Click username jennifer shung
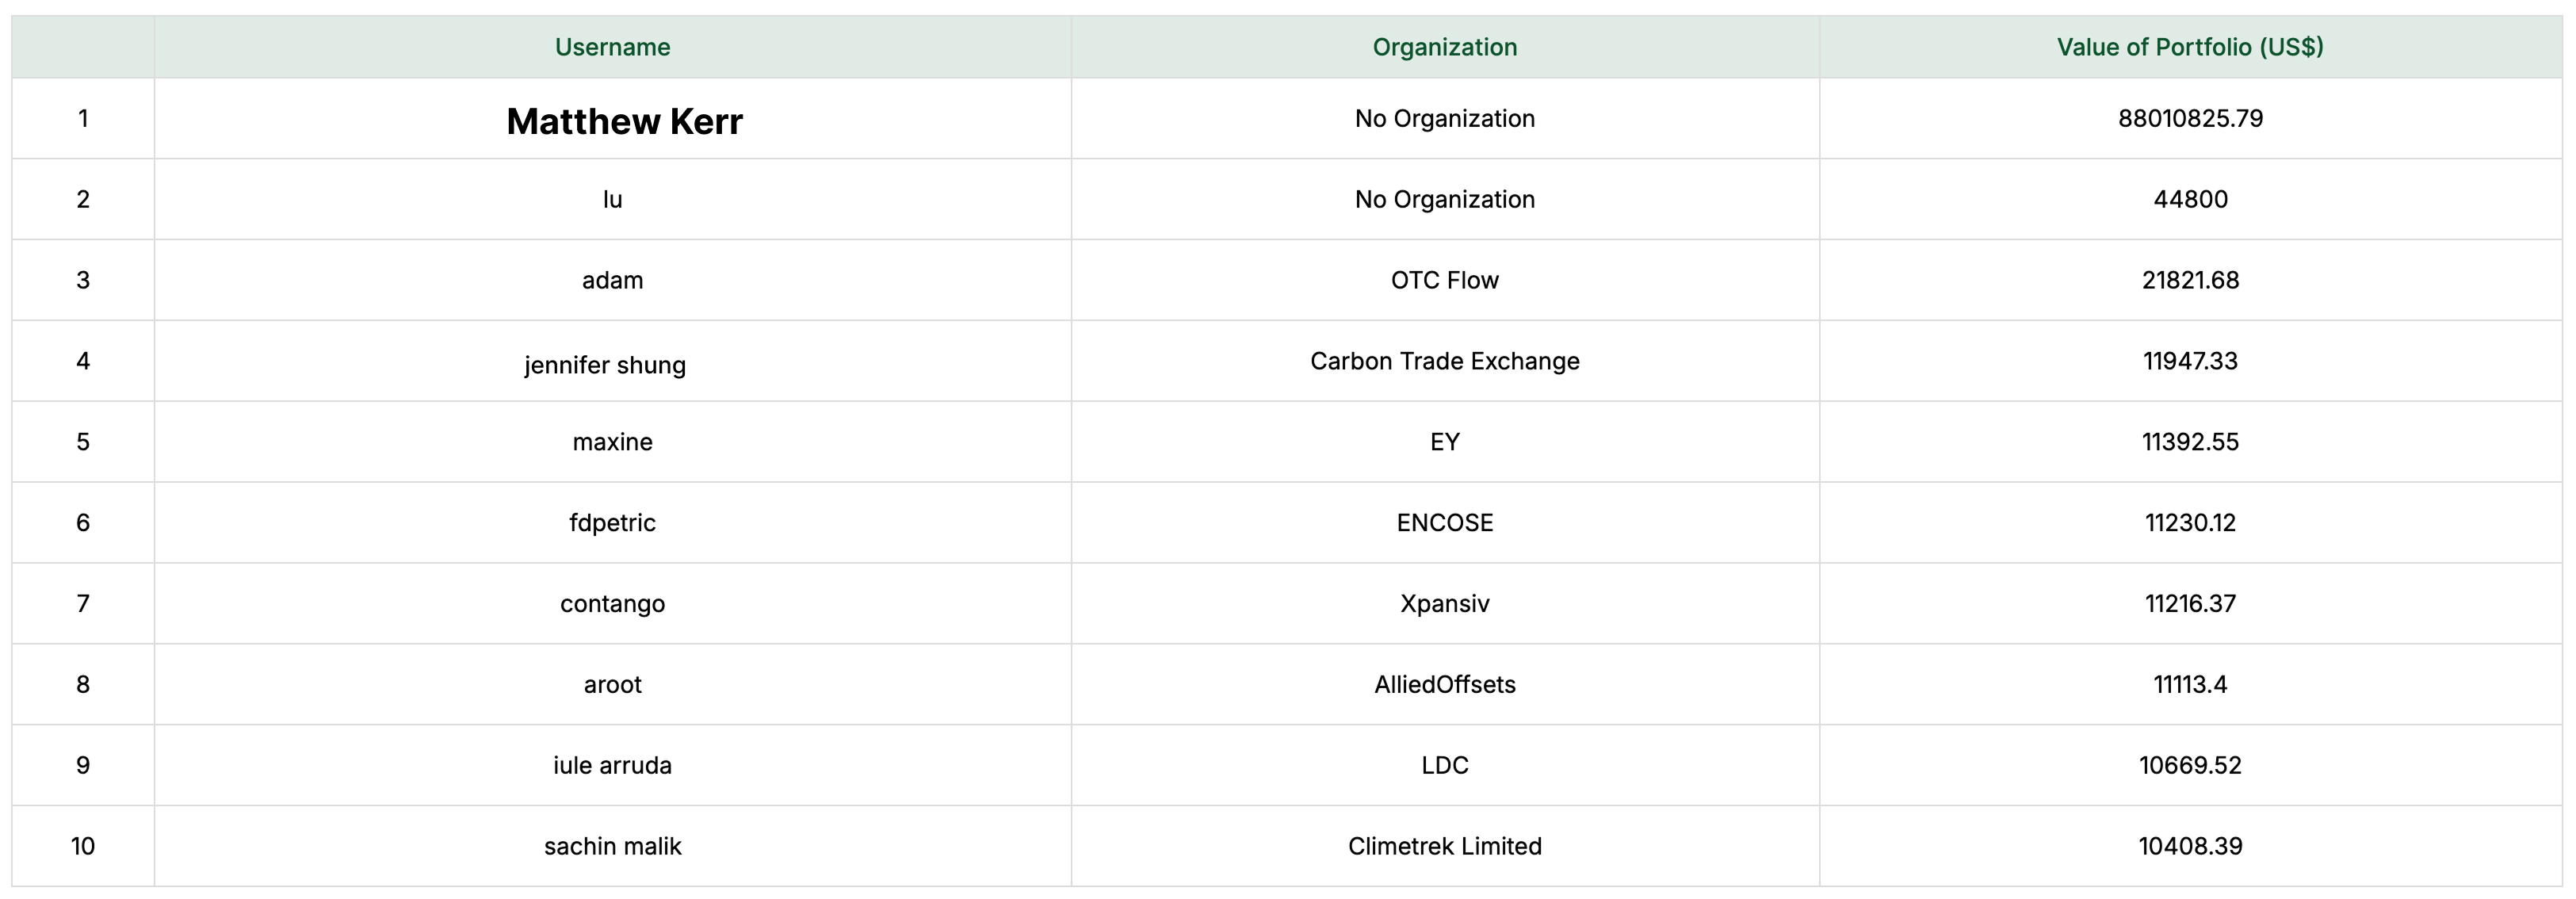The image size is (2576, 899). (605, 365)
